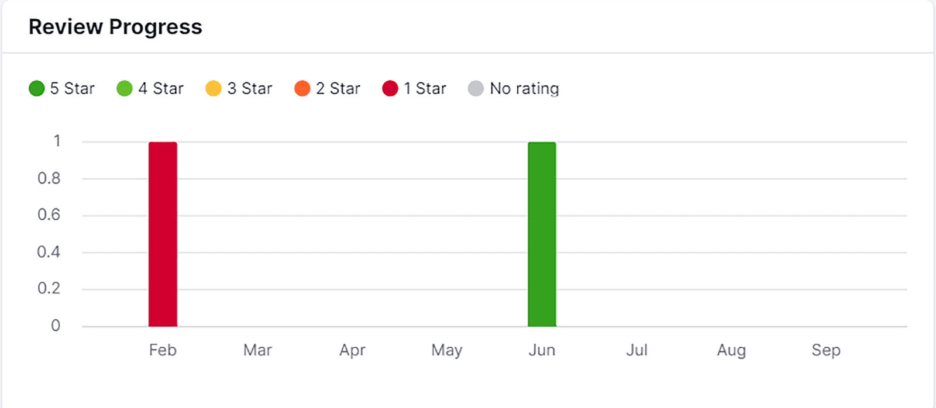Hide the "1 Star" series via label
Image resolution: width=936 pixels, height=408 pixels.
[x=425, y=89]
